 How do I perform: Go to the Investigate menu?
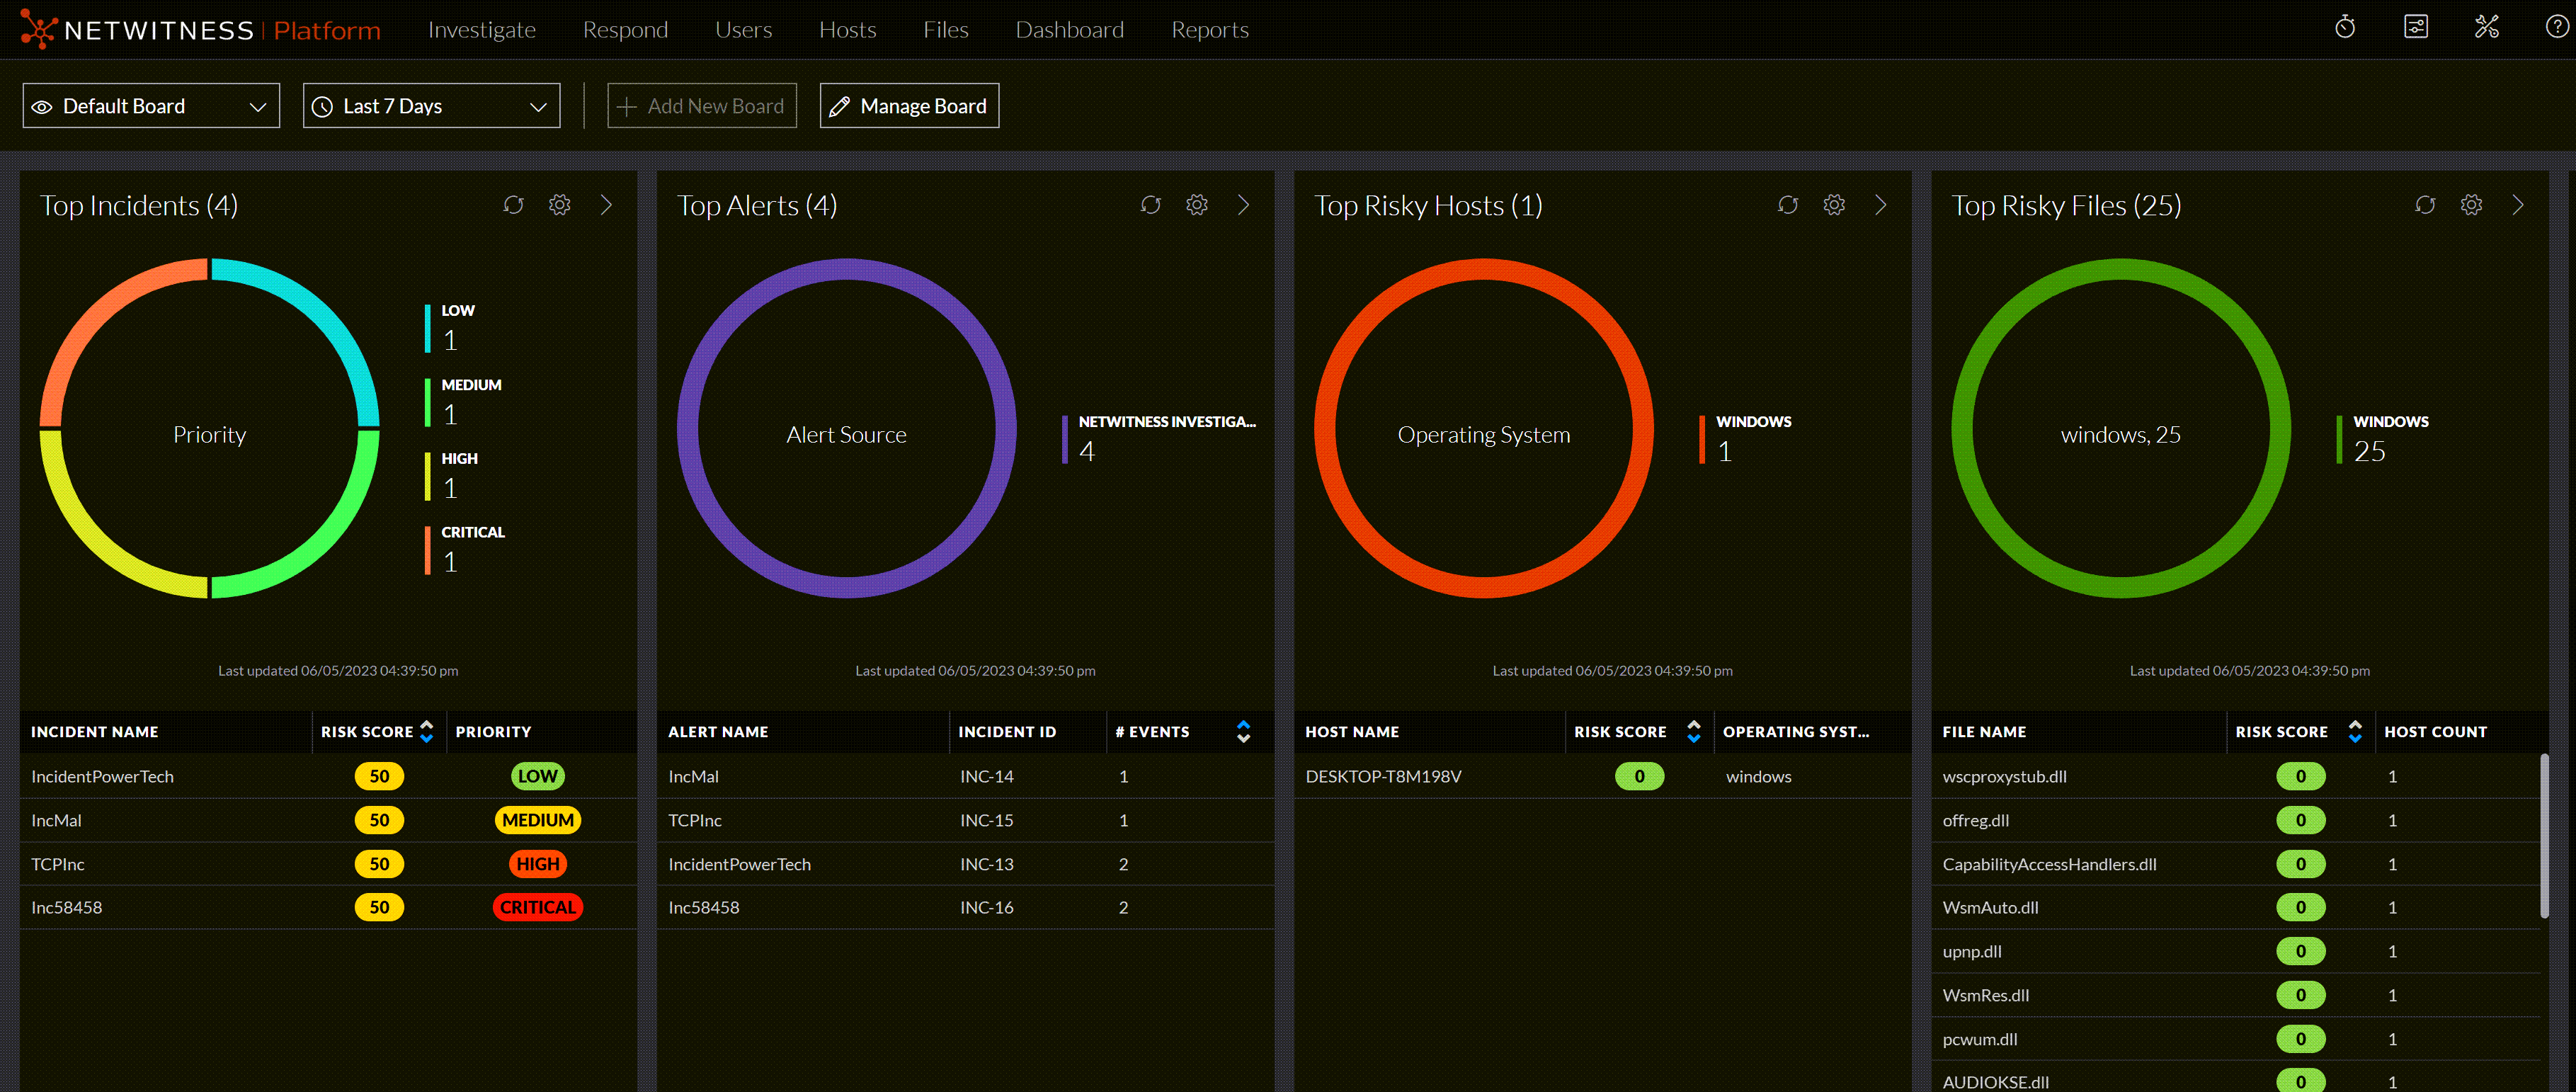pyautogui.click(x=481, y=30)
